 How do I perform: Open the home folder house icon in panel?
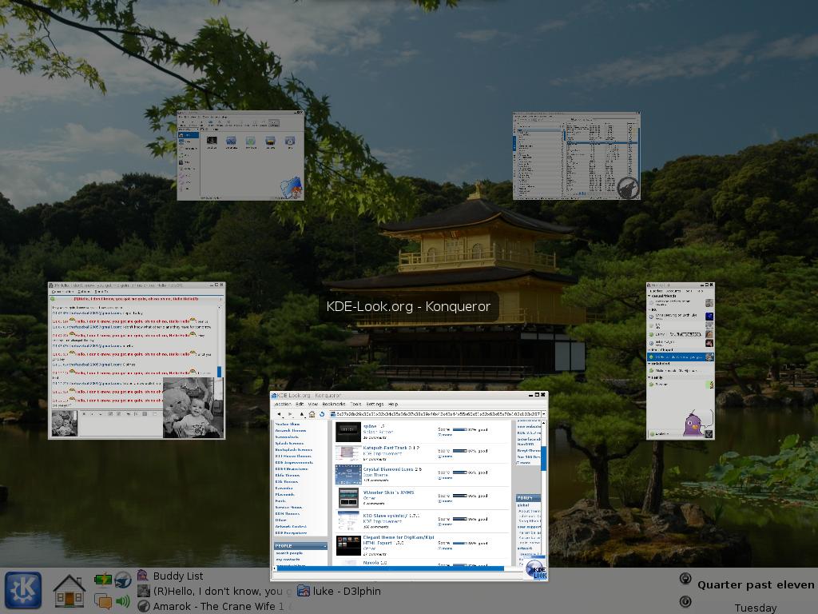(69, 591)
